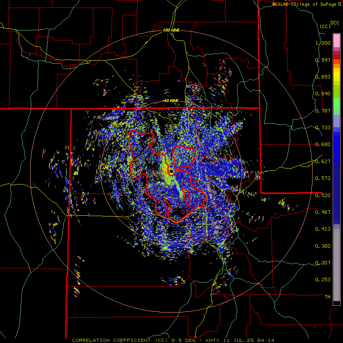Click the 0.467 color scale label
Viewport: 343px width, 343px height.
tap(323, 212)
